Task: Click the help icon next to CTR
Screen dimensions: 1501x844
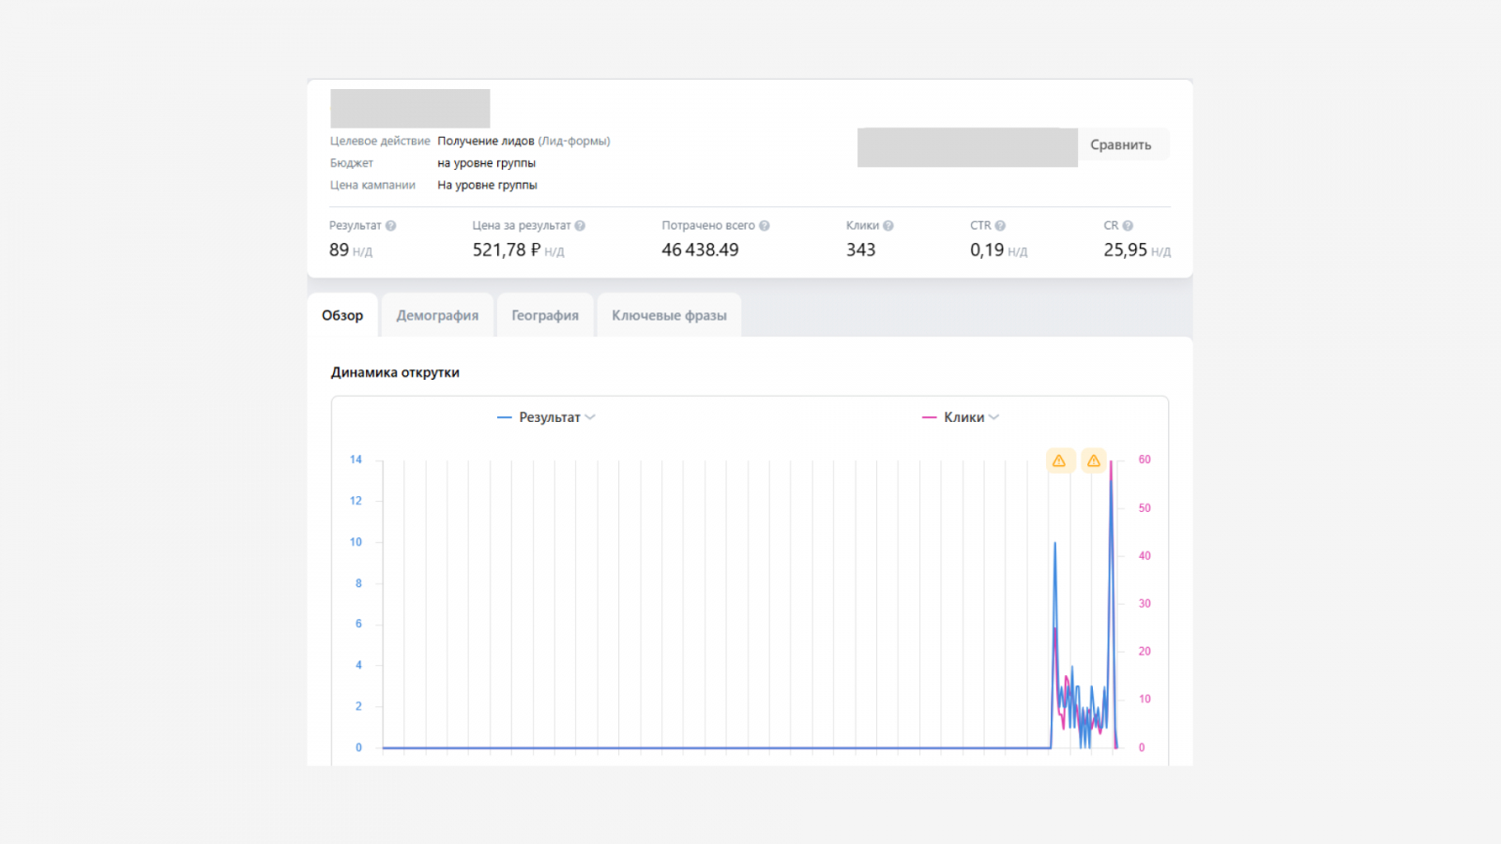Action: point(1000,226)
